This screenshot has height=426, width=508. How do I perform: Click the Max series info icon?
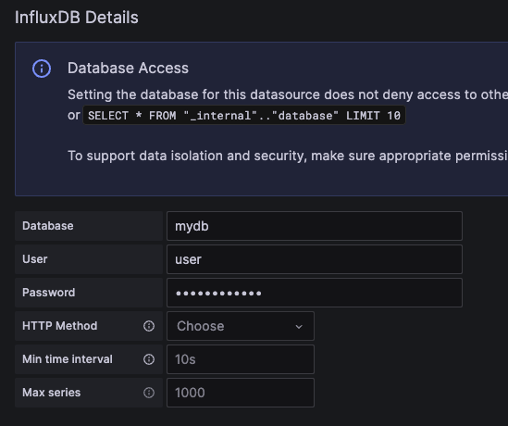pyautogui.click(x=149, y=393)
